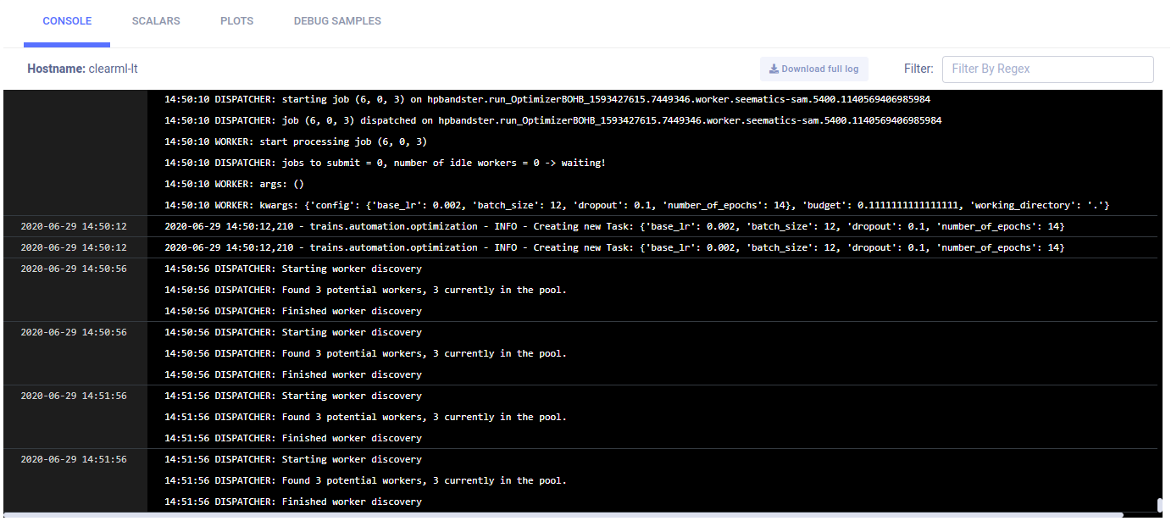This screenshot has width=1171, height=521.
Task: Select the 'starting job (6, 0, 3)' log line
Action: (547, 99)
